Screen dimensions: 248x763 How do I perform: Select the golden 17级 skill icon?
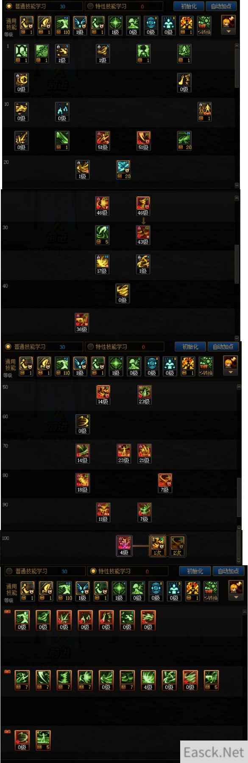[x=102, y=264]
